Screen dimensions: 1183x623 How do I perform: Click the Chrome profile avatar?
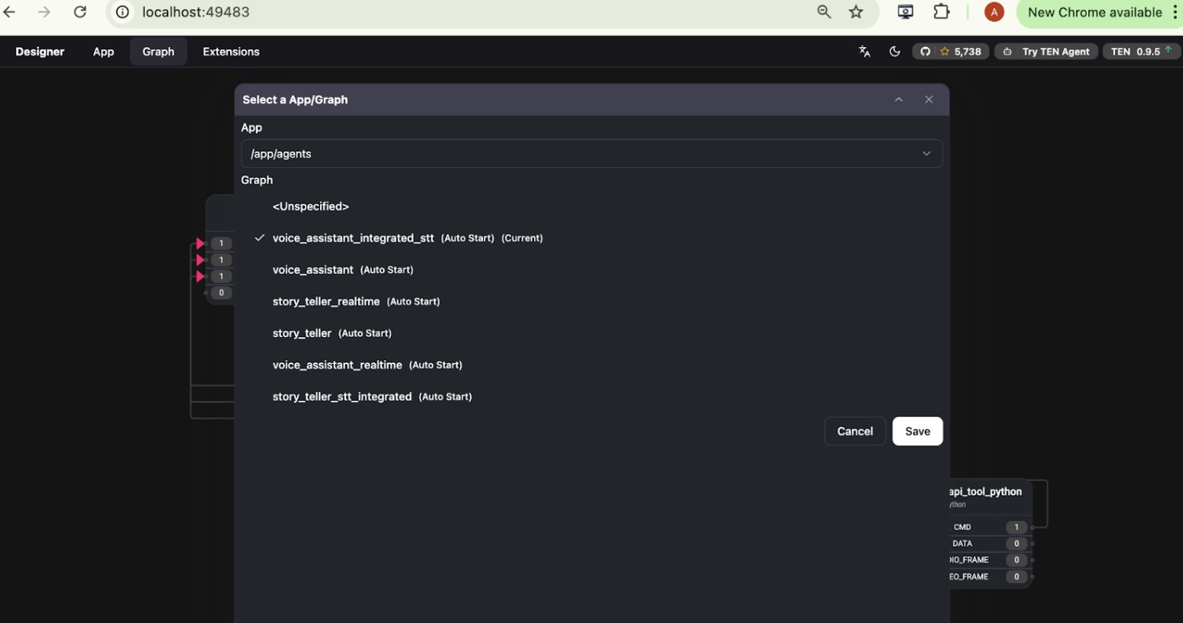[x=994, y=12]
